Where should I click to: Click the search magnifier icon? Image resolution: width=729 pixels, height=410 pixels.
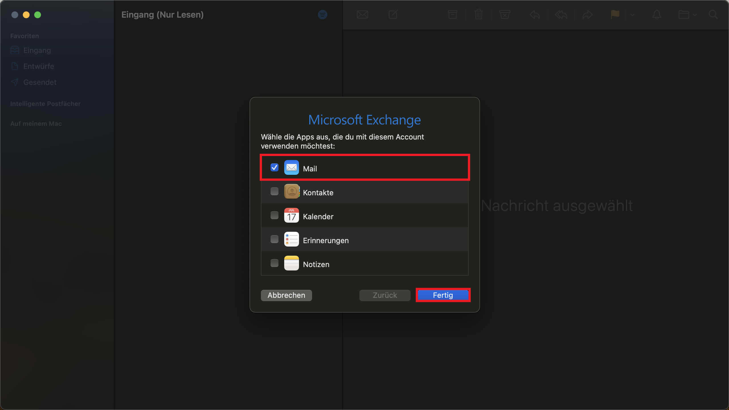713,15
